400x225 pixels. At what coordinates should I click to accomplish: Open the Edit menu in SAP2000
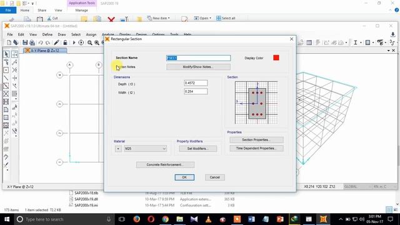pyautogui.click(x=21, y=34)
